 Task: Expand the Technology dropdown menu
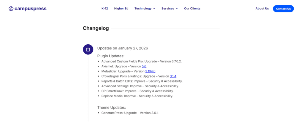point(145,9)
